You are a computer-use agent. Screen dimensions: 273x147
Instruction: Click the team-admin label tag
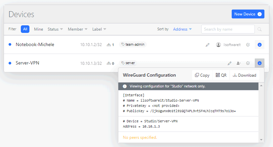[133, 44]
